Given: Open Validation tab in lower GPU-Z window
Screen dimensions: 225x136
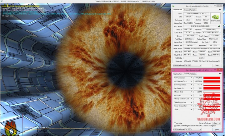Looking at the screenshot, I should point(193,74).
